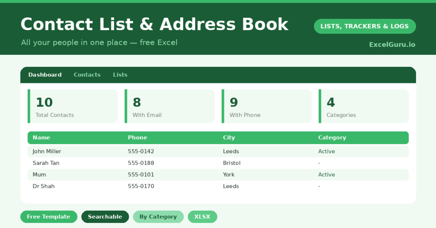This screenshot has width=436, height=228.
Task: Click Active in John Miller's row
Action: pos(327,151)
